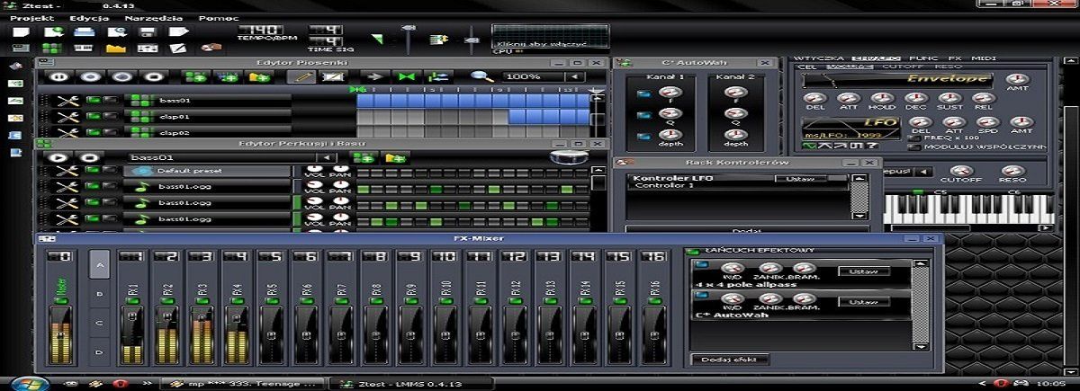1080x391 pixels.
Task: Click the TEMPO/BPM 140 display
Action: [259, 31]
